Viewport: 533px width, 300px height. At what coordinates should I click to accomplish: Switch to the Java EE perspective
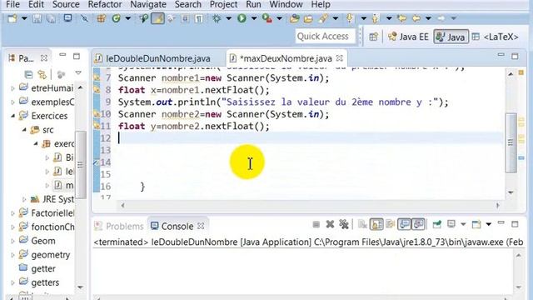(x=408, y=37)
